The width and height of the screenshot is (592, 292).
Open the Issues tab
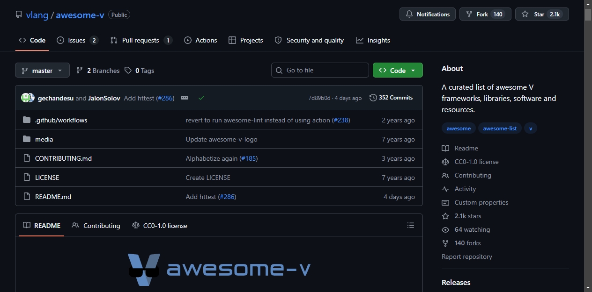point(77,40)
